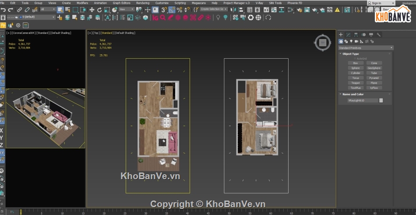Toggle the Angle Snap button
Image resolution: width=416 pixels, height=215 pixels.
(x=172, y=10)
